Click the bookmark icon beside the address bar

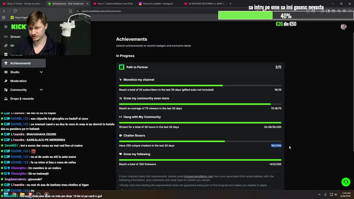click(x=70, y=11)
